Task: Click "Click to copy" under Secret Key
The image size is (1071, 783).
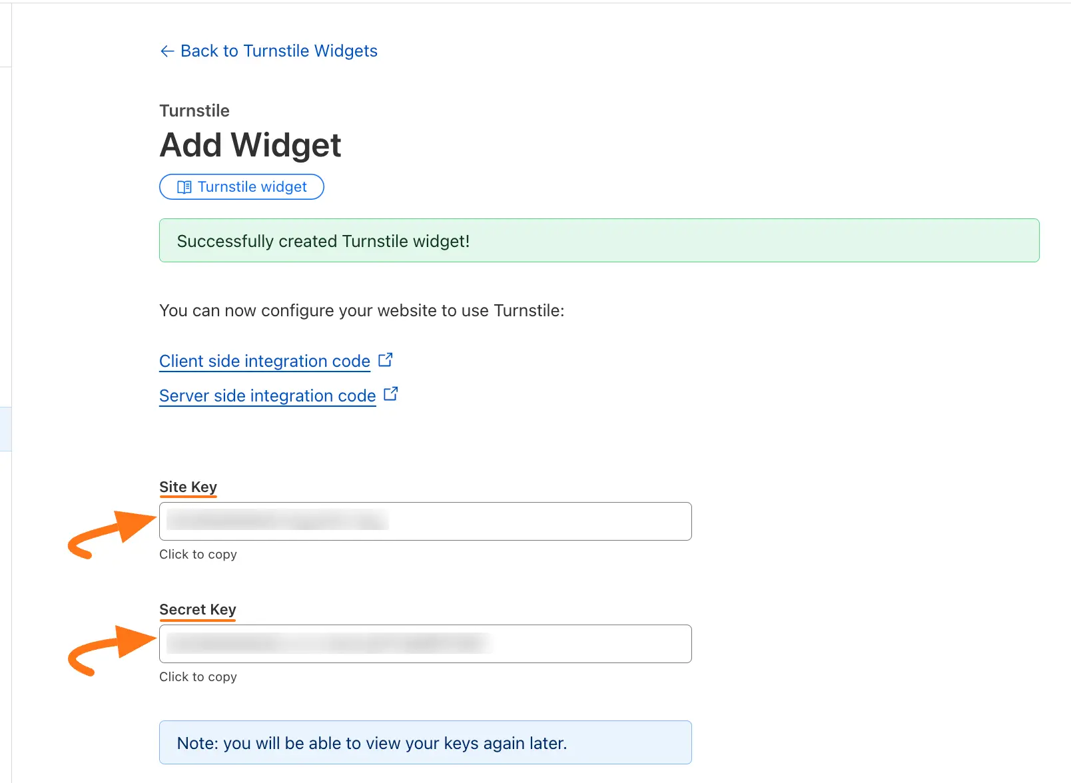Action: pos(198,677)
